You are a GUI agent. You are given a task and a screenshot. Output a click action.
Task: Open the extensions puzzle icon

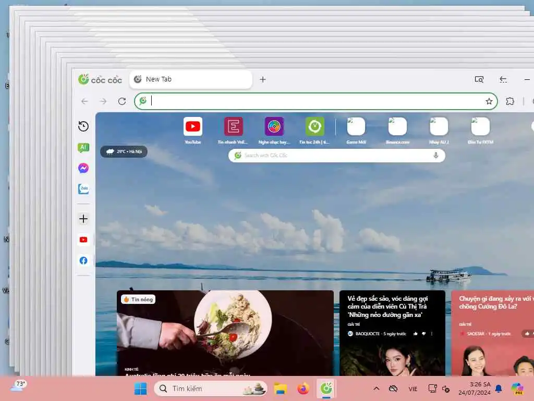tap(510, 101)
